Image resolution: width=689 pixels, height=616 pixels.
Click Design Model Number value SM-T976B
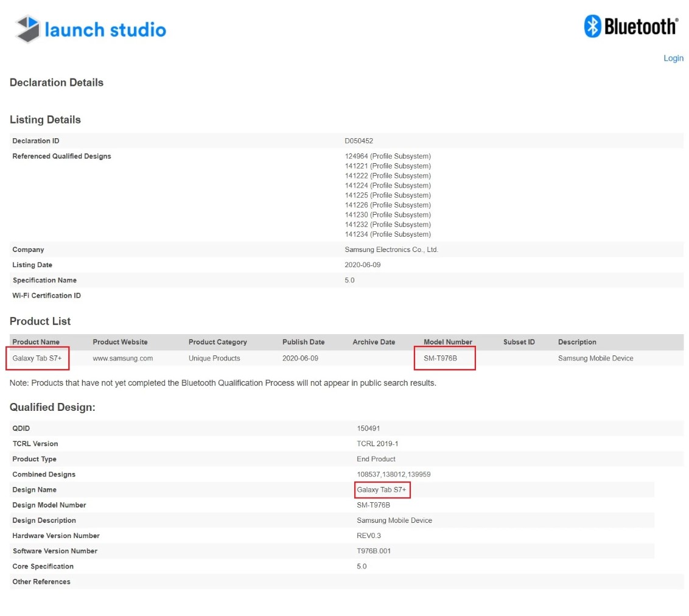[x=374, y=505]
